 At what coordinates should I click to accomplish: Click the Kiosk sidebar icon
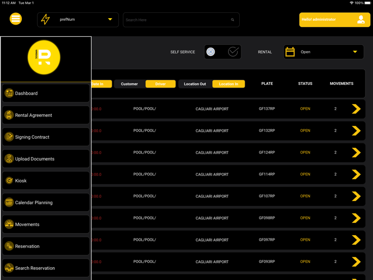9,180
